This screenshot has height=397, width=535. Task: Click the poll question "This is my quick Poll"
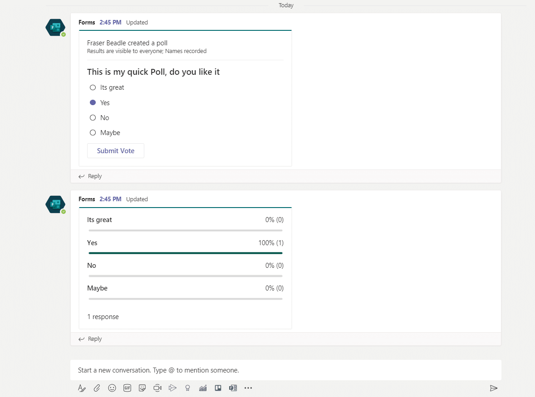click(153, 72)
